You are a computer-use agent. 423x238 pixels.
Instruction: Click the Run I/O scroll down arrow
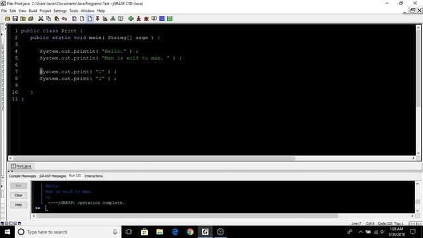tap(418, 210)
